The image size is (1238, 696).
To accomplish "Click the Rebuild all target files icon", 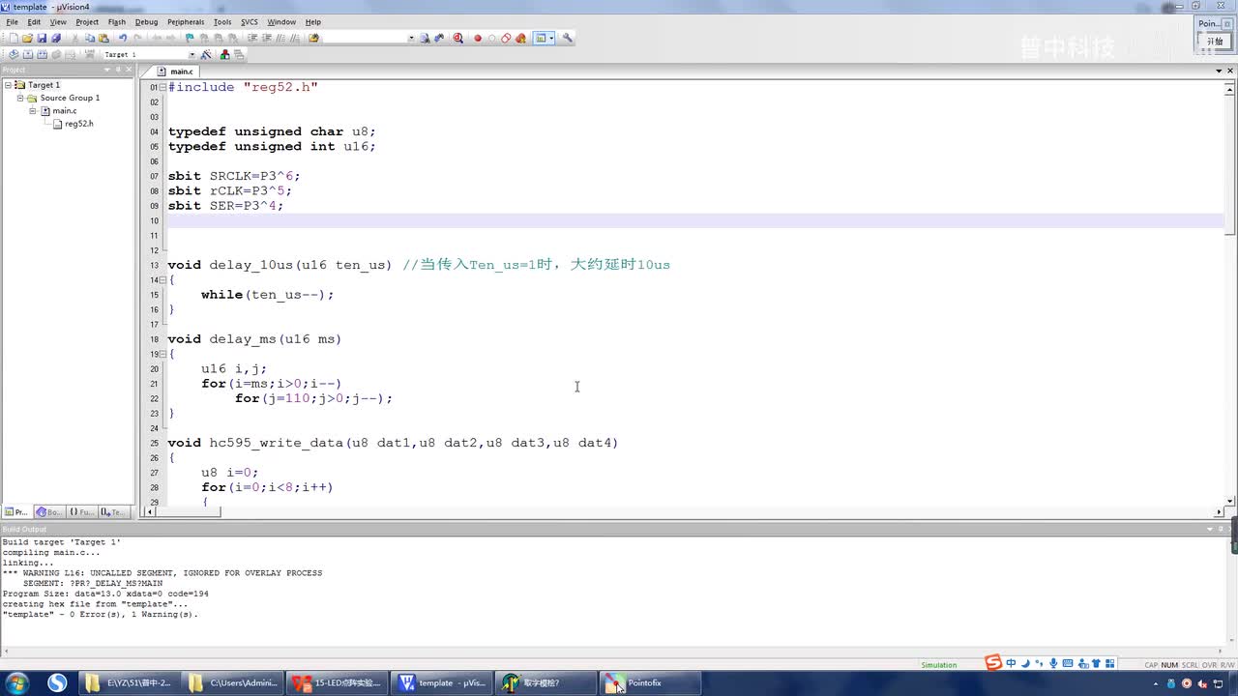I will [43, 54].
